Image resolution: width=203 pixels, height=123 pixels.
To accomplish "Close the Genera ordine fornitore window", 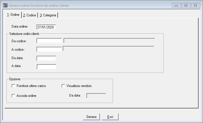I will [196, 5].
